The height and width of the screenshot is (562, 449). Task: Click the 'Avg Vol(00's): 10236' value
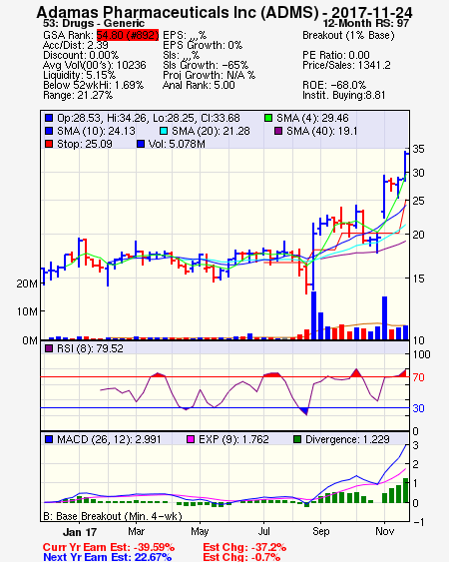click(95, 65)
